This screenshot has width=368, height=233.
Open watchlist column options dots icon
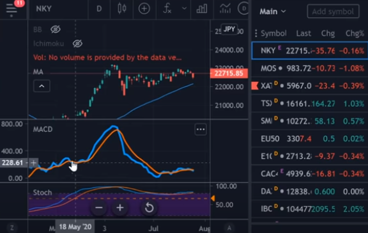256,33
